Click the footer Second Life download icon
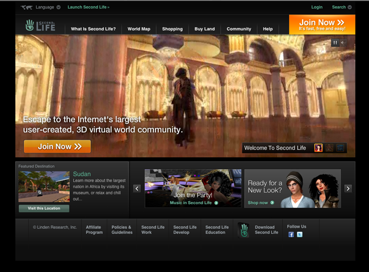The height and width of the screenshot is (272, 369). pyautogui.click(x=244, y=229)
